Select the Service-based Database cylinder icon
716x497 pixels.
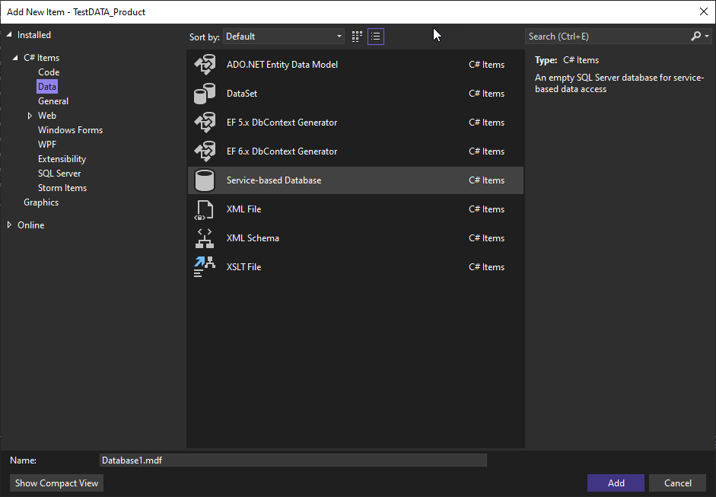point(205,180)
